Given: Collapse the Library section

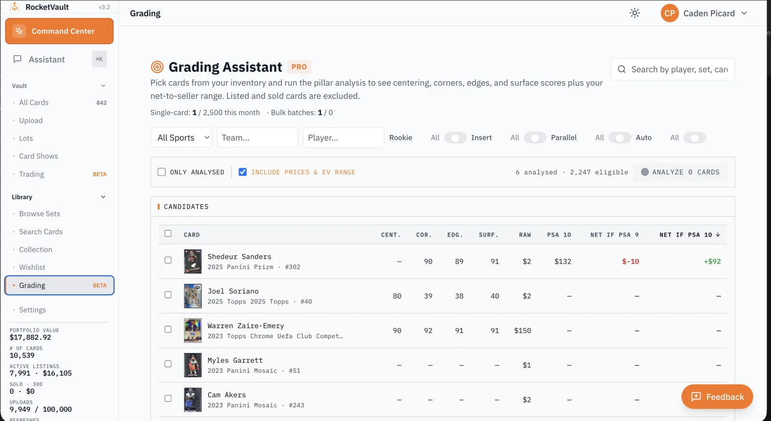Looking at the screenshot, I should 103,197.
